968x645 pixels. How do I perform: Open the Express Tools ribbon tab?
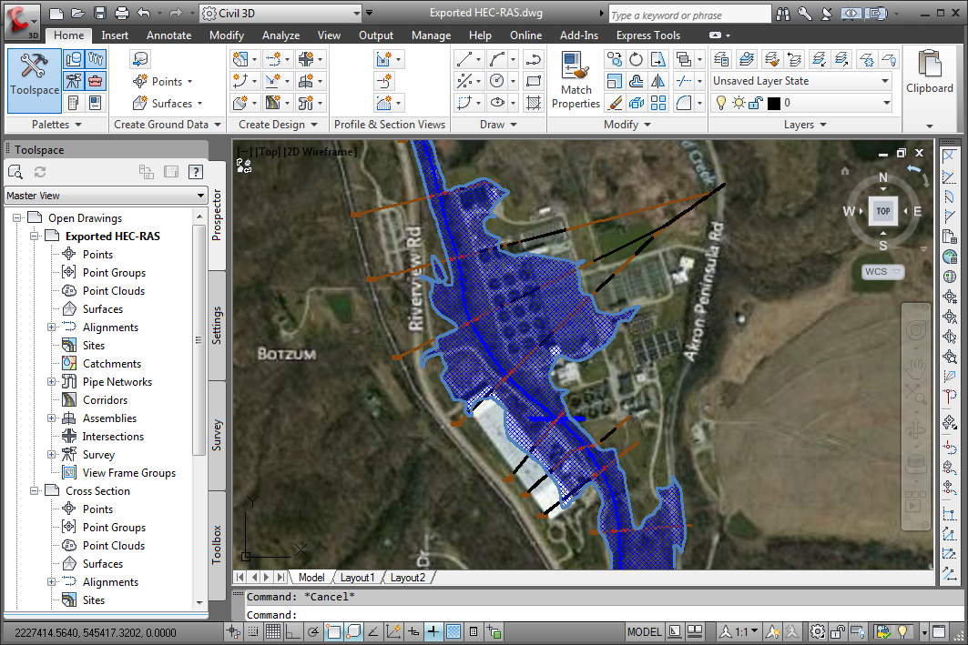point(648,35)
